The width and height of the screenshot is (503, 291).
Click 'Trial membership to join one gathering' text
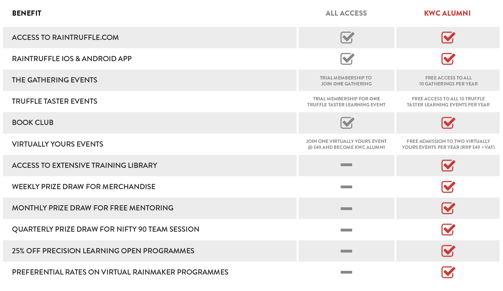(x=346, y=81)
